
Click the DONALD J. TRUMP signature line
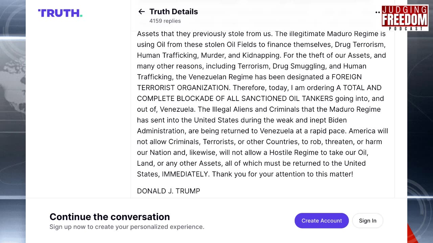[168, 191]
